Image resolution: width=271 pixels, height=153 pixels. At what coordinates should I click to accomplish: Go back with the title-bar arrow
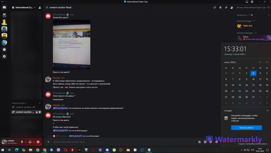pyautogui.click(x=2, y=1)
